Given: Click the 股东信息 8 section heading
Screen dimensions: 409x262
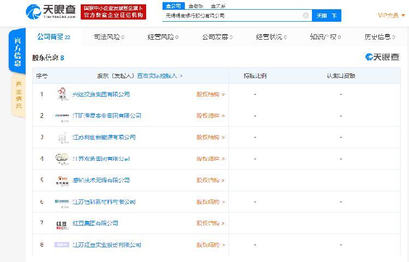Looking at the screenshot, I should pos(48,58).
